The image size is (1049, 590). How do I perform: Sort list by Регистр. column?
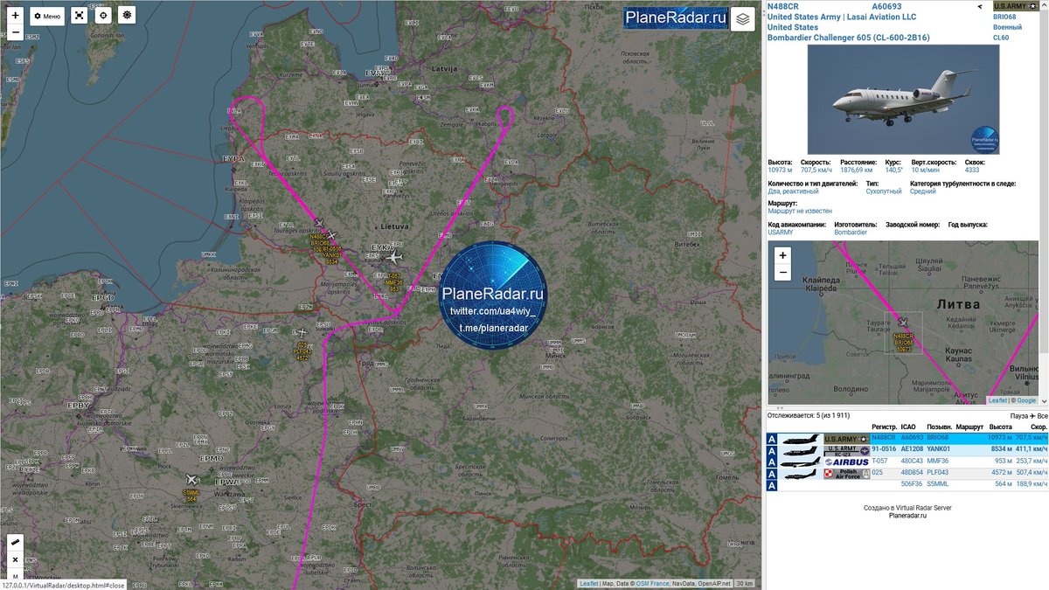click(x=884, y=427)
